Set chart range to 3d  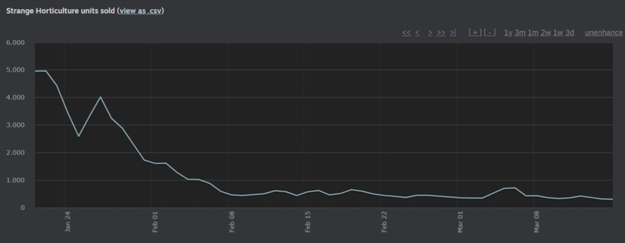pyautogui.click(x=569, y=32)
